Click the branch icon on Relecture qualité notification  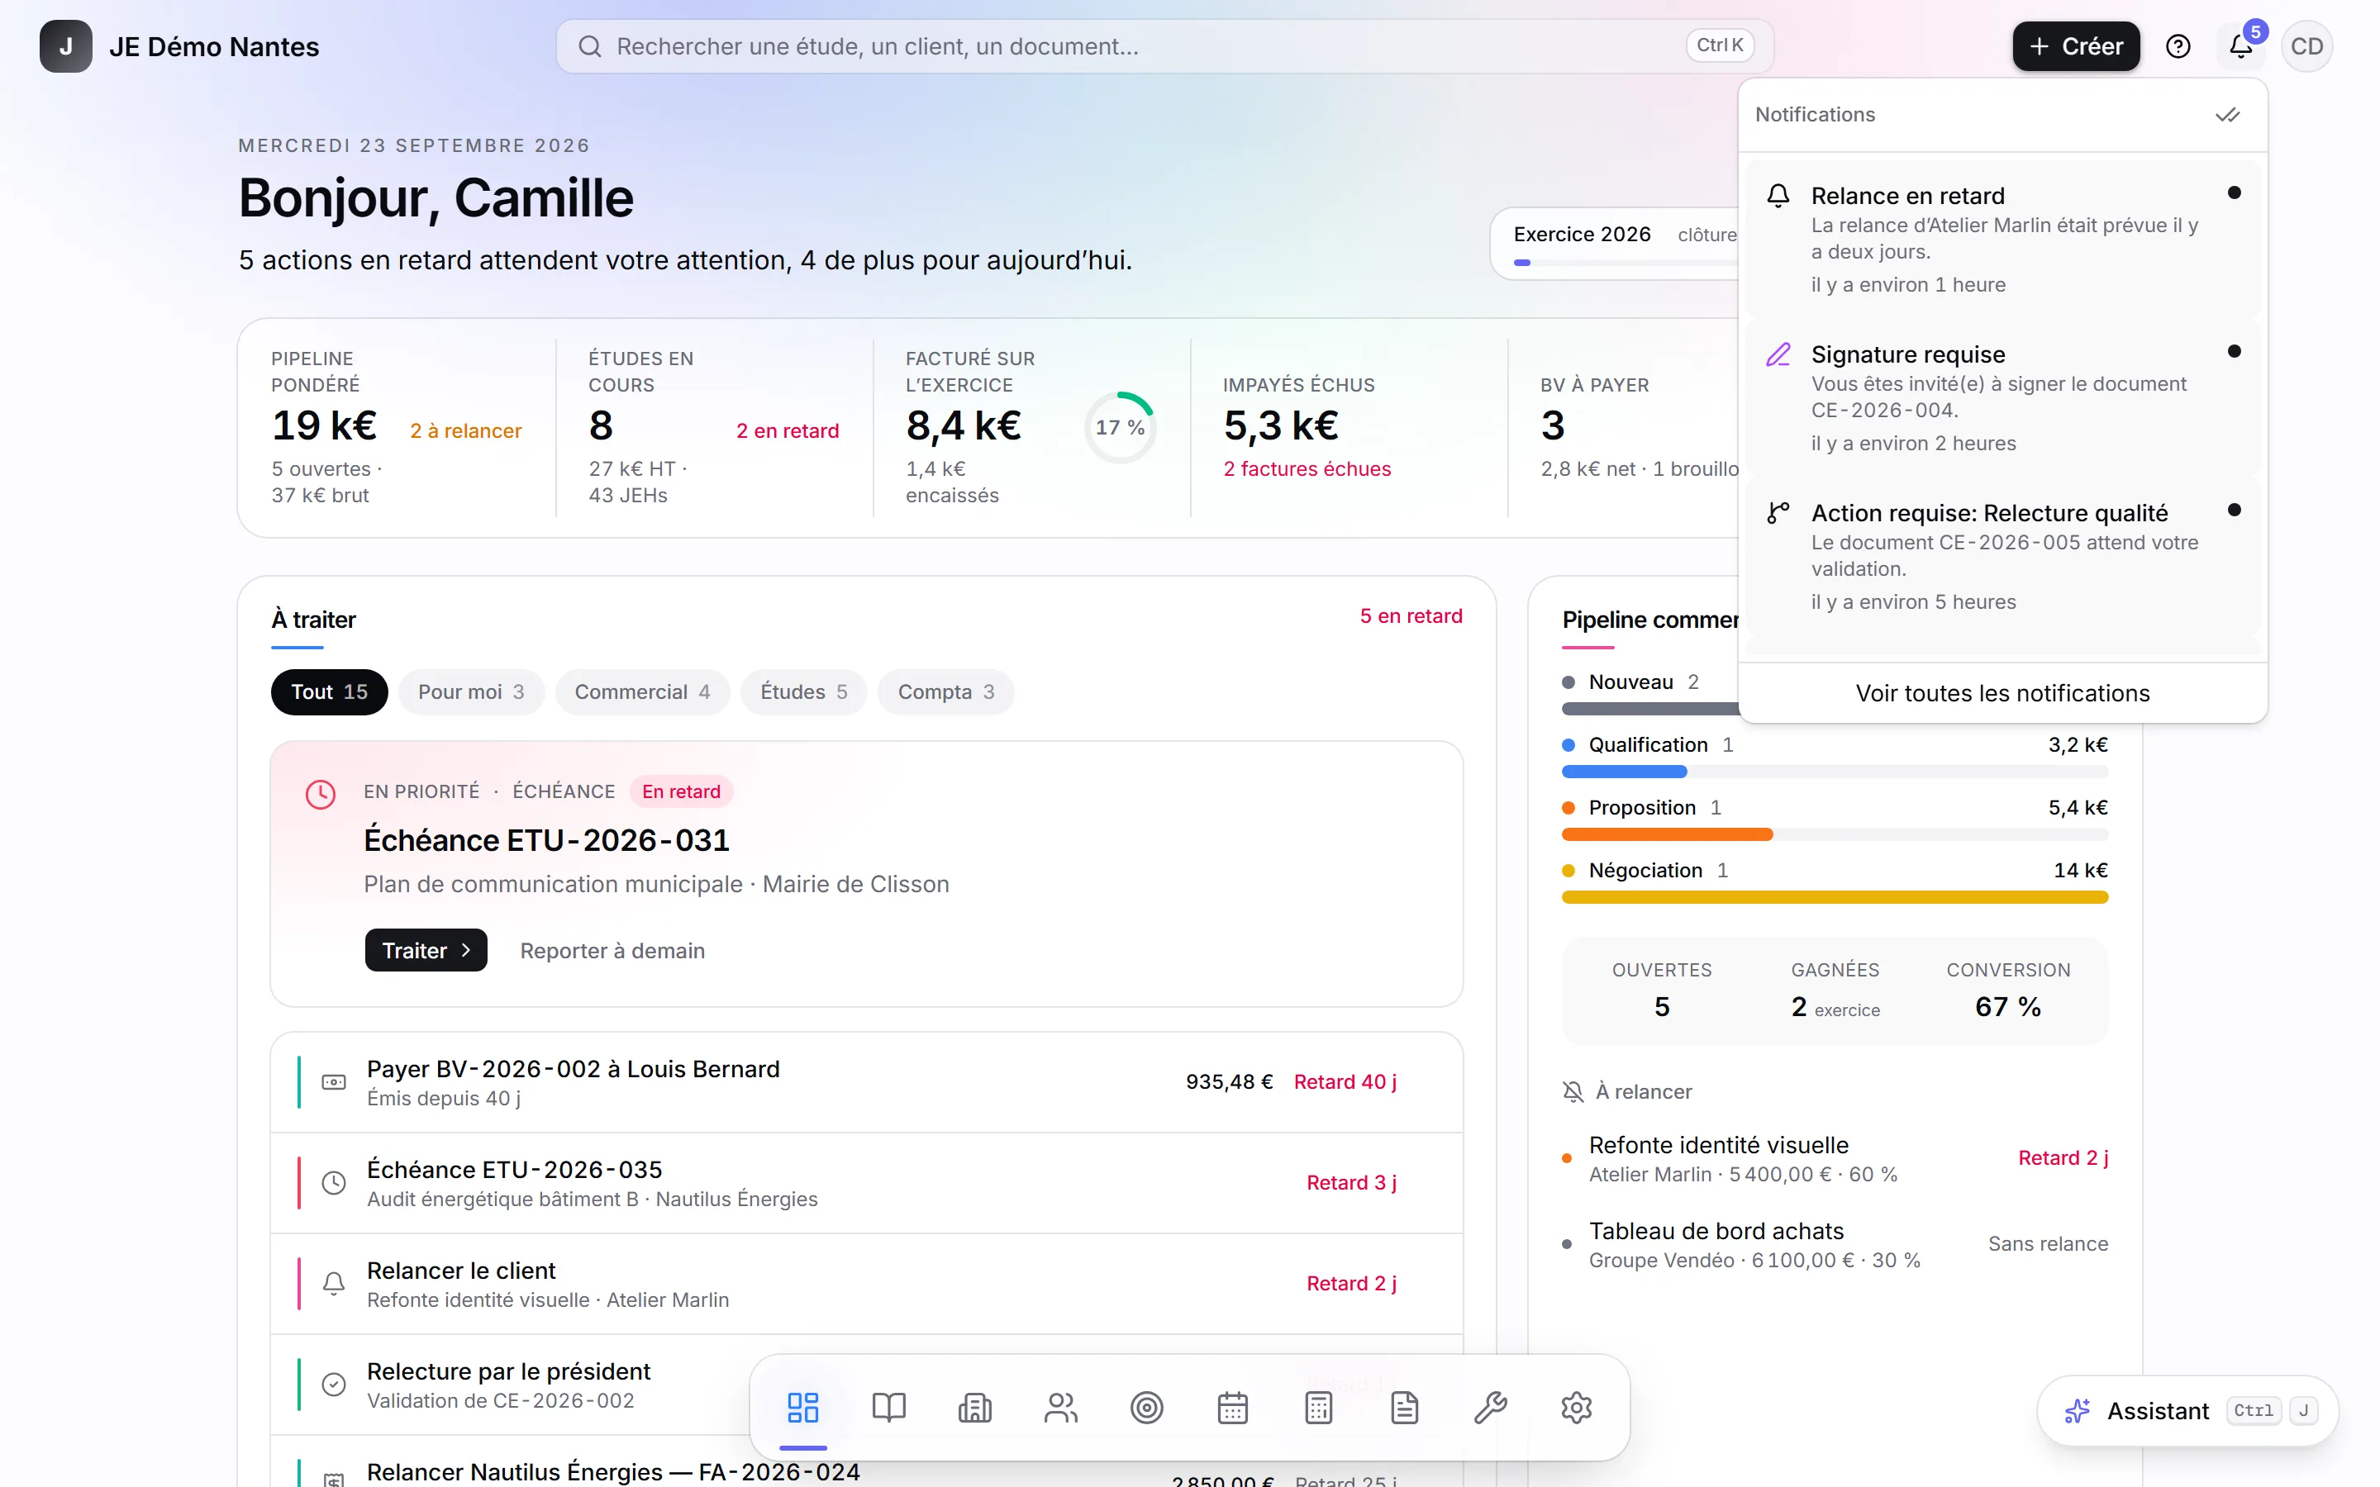click(x=1778, y=512)
